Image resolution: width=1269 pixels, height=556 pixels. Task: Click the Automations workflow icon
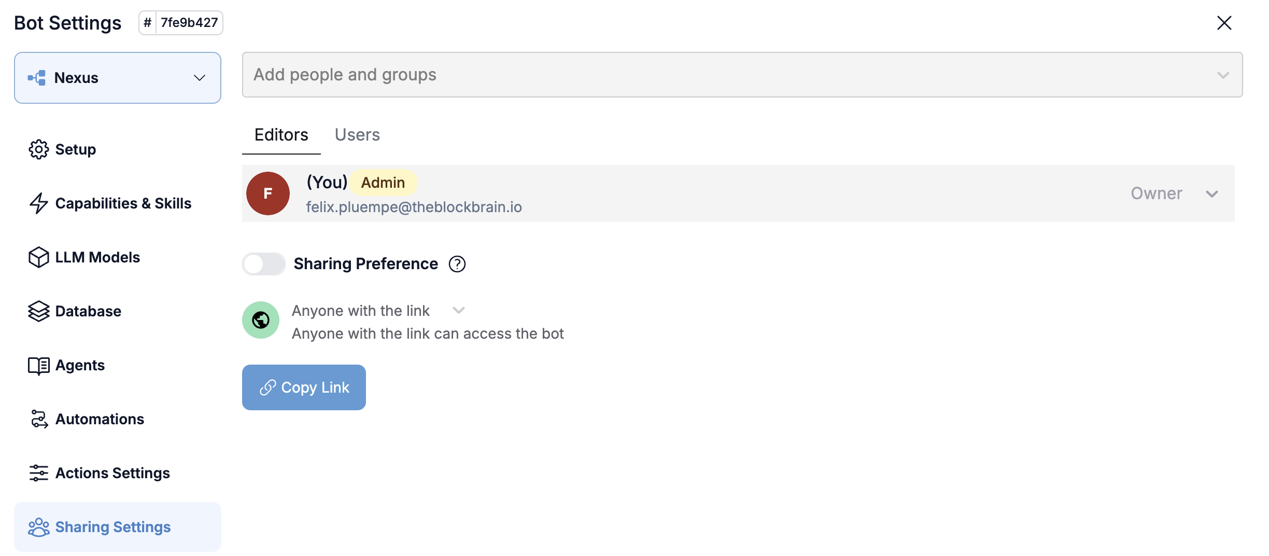pyautogui.click(x=38, y=419)
